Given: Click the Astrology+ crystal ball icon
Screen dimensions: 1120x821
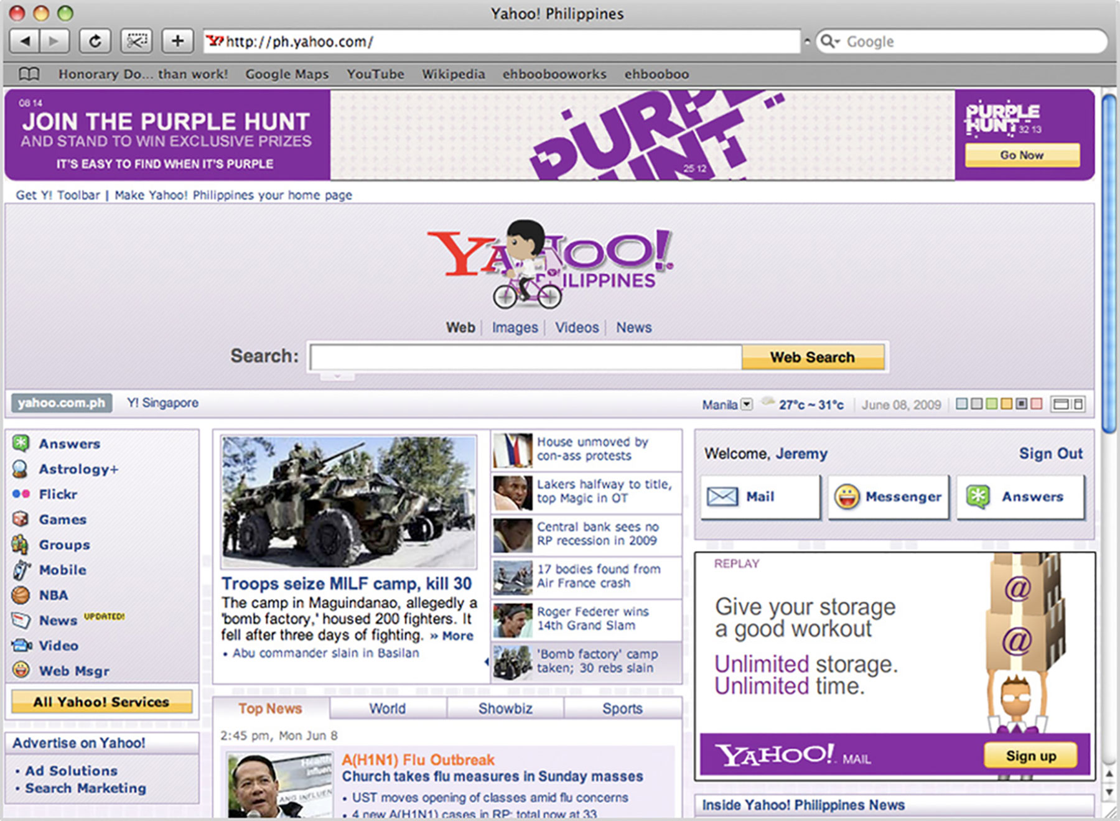Looking at the screenshot, I should coord(20,469).
